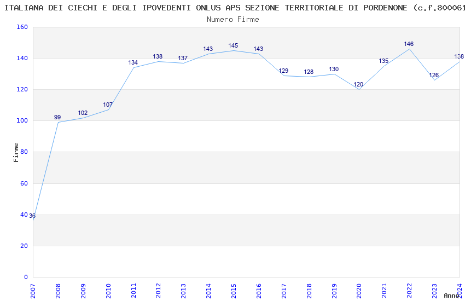Click the y-axis value 140

tap(22, 58)
